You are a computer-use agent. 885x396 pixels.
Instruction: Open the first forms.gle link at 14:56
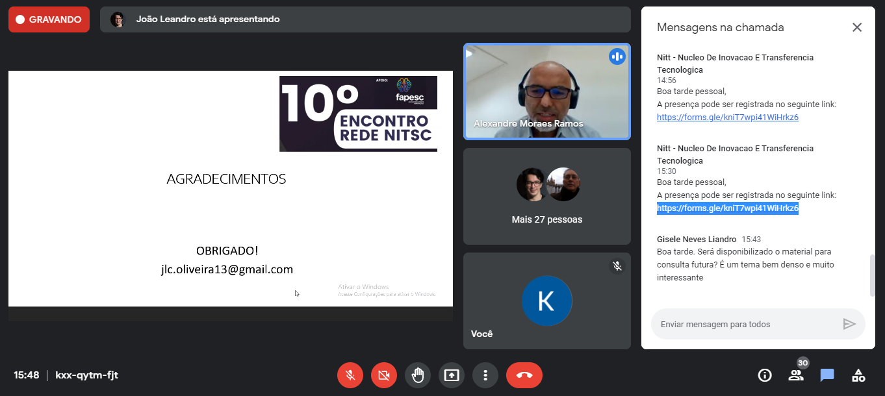(727, 118)
